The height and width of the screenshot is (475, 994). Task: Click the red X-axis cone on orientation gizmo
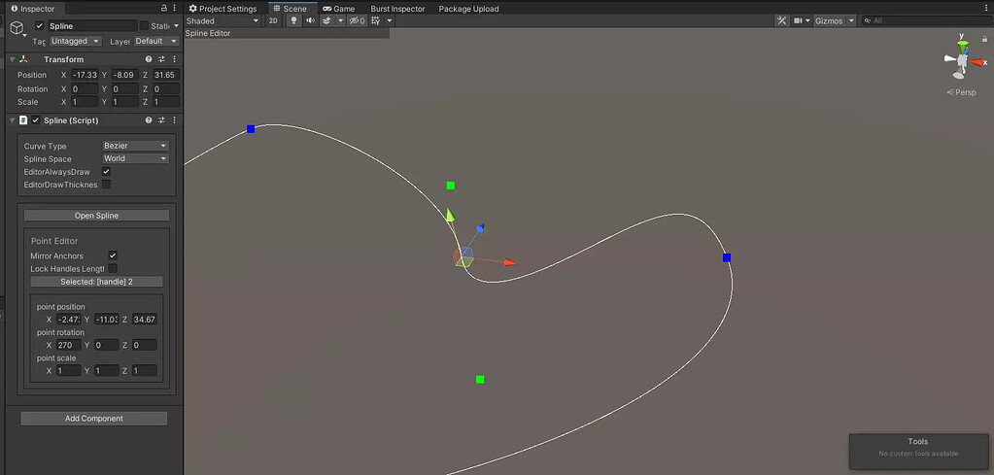click(x=977, y=62)
